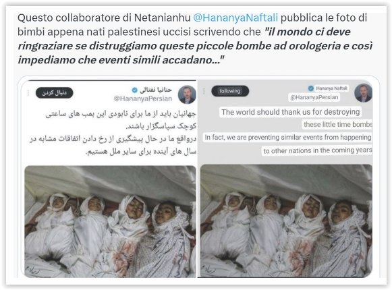Open the profile avatar in Persian tweet
Viewport: 392px width, 290px height.
point(187,94)
